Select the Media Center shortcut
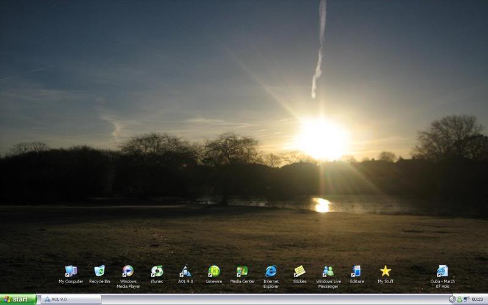The image size is (488, 305). [242, 271]
